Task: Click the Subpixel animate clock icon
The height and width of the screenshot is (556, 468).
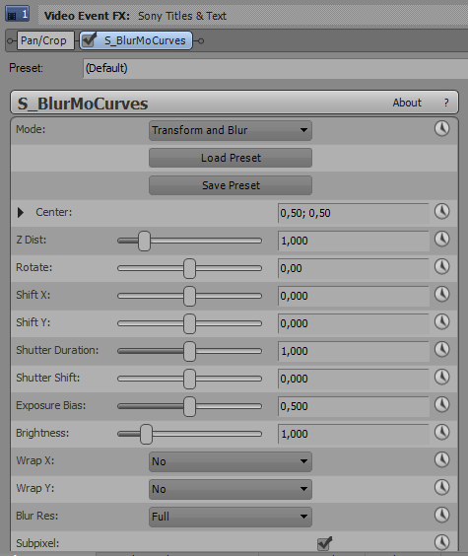Action: coord(441,542)
